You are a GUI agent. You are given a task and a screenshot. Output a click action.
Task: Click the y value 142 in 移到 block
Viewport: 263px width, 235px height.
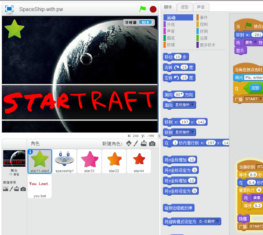coord(201,122)
